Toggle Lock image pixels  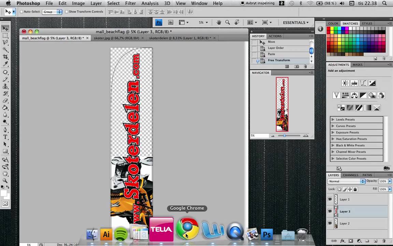click(x=345, y=189)
